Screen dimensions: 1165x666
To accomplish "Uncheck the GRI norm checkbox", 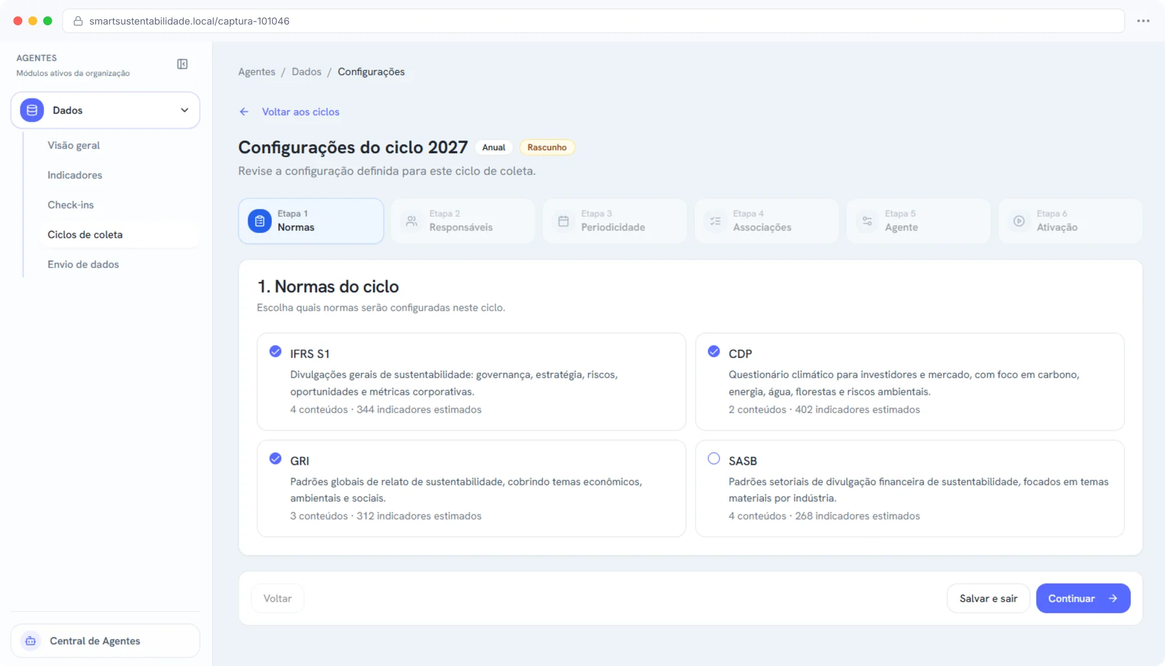I will click(x=275, y=458).
